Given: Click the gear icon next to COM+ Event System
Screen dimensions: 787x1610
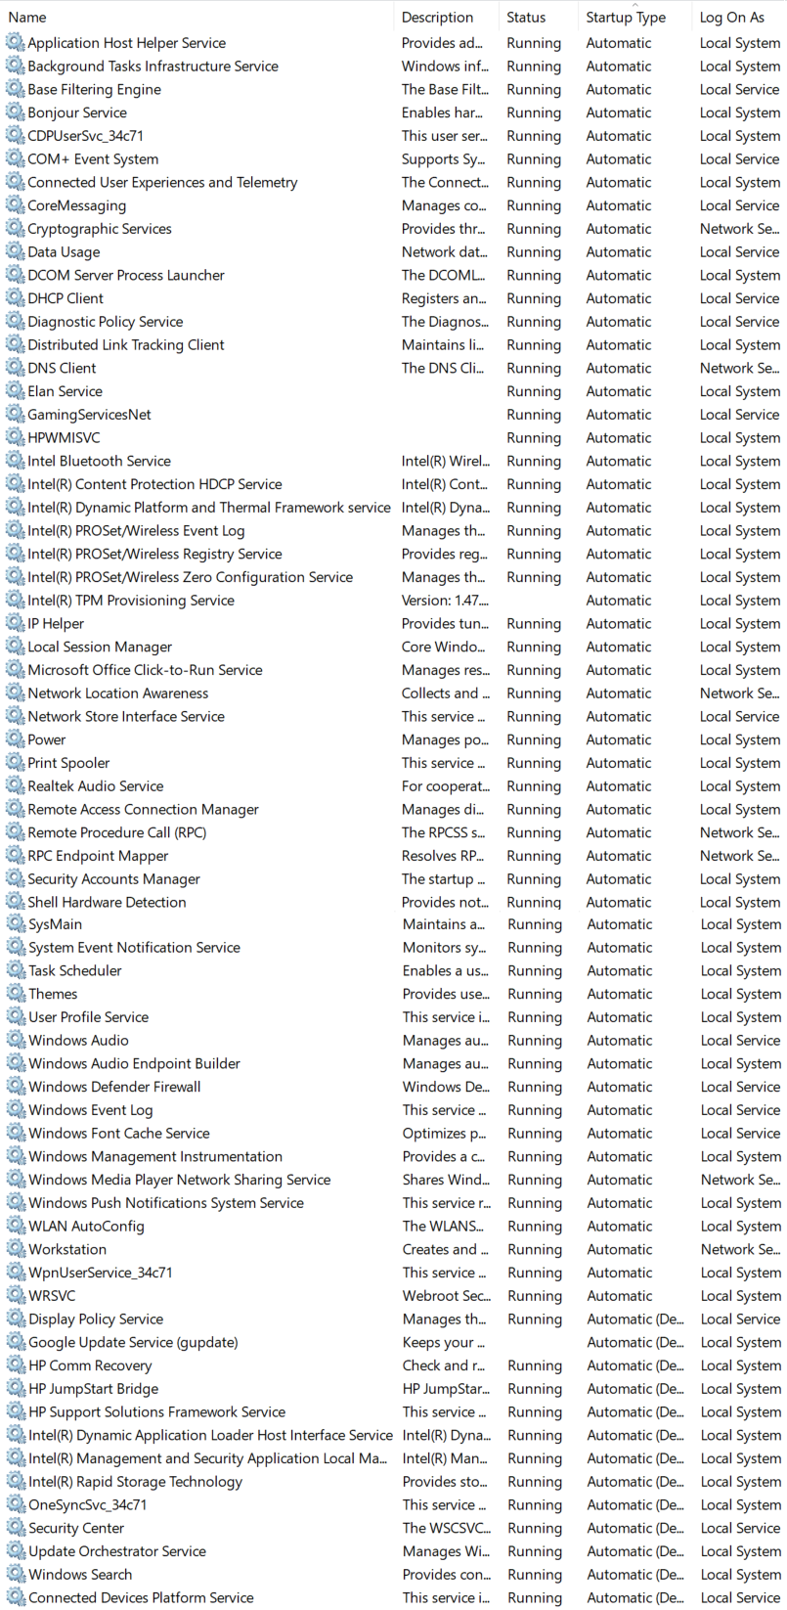Looking at the screenshot, I should point(15,158).
